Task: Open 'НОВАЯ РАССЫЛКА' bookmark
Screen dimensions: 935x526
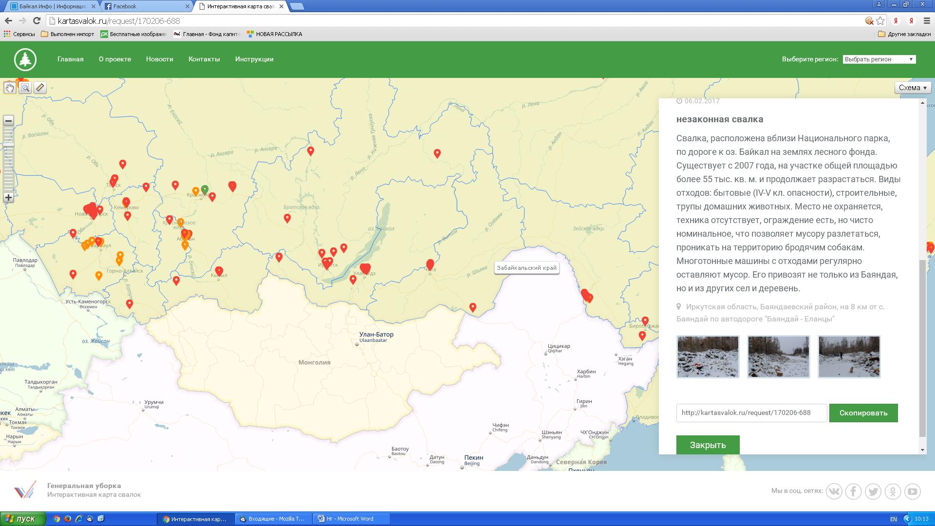Action: pyautogui.click(x=275, y=34)
